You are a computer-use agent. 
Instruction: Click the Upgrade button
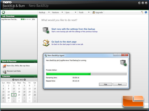[98, 12]
